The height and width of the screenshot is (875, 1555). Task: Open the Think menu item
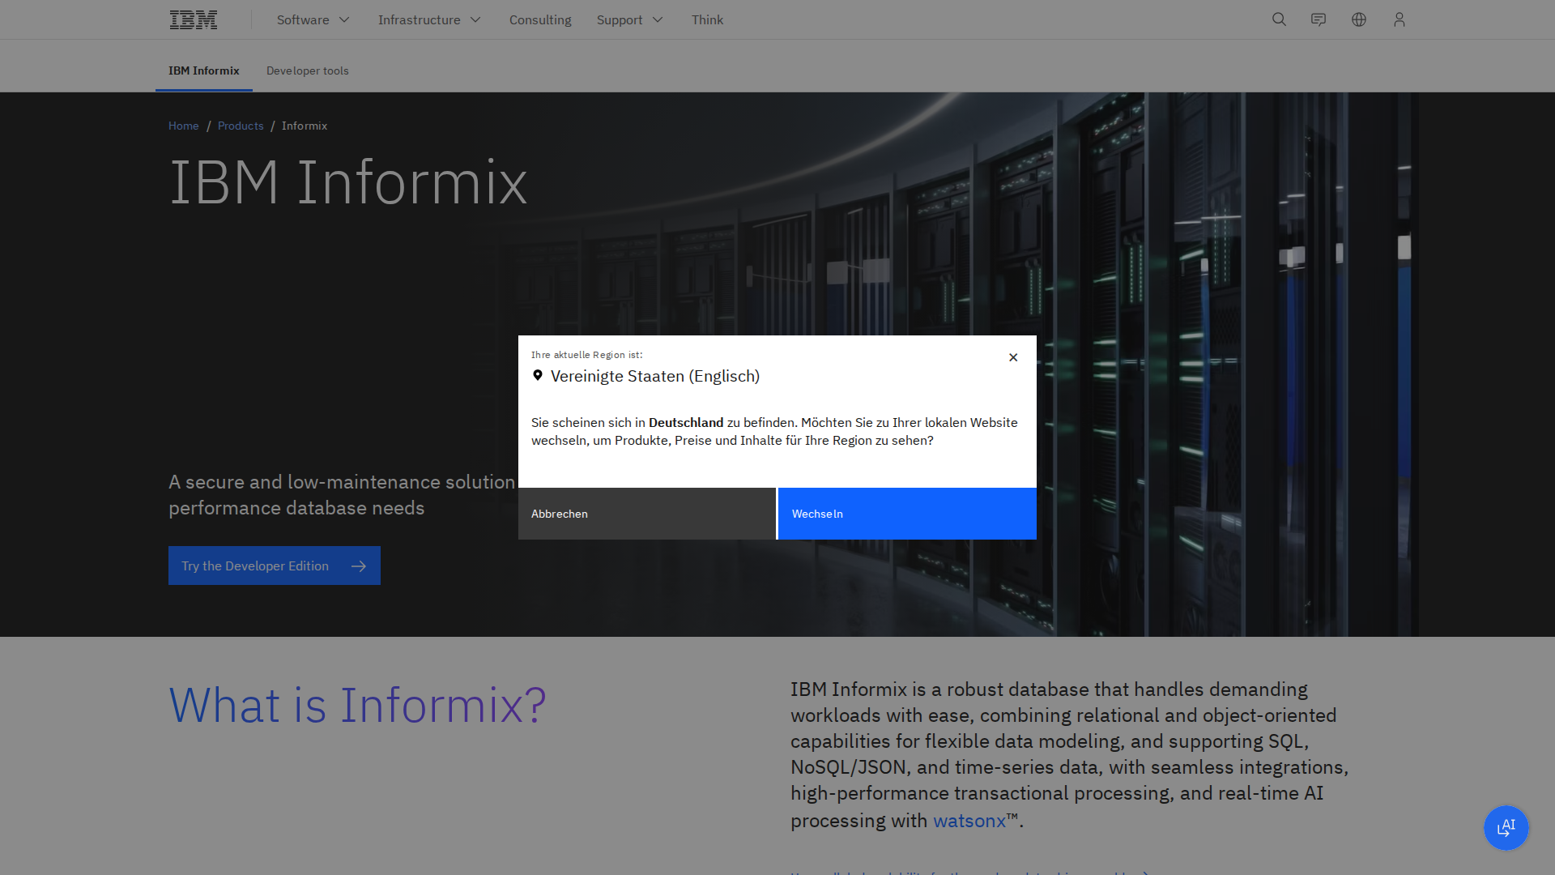[706, 19]
